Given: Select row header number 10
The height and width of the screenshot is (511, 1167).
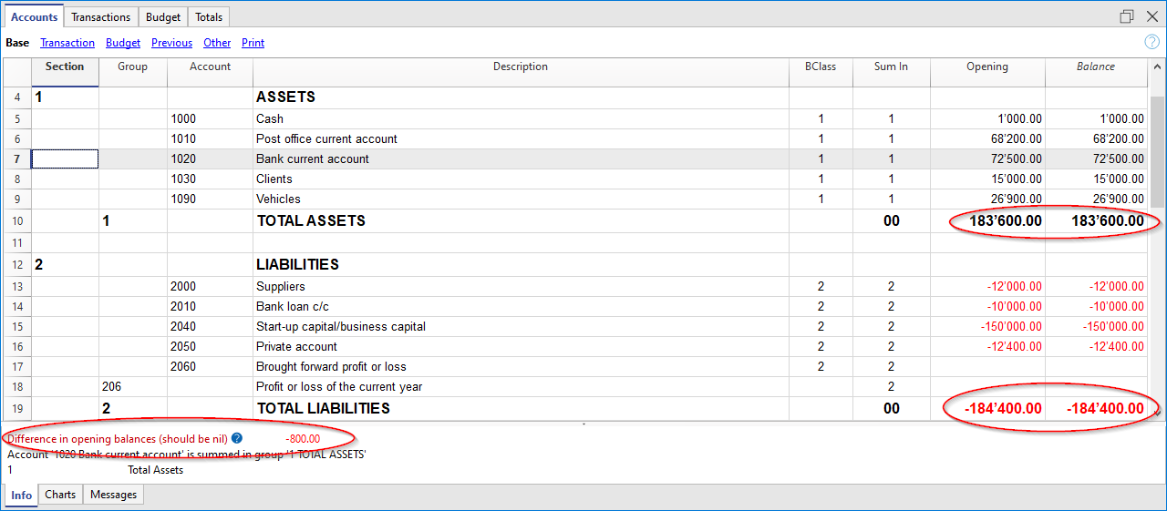Looking at the screenshot, I should (x=17, y=221).
